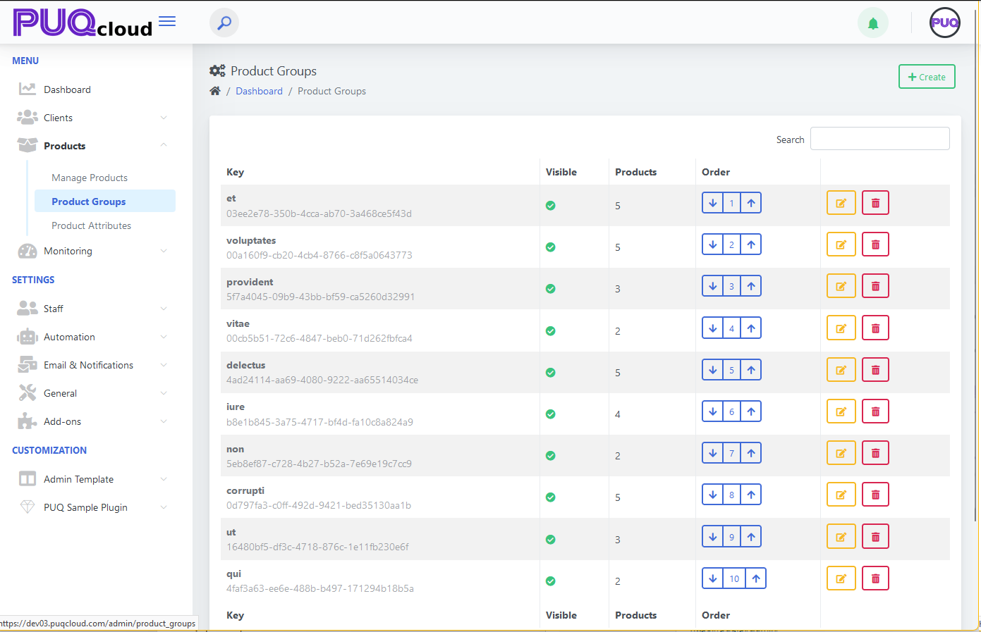Follow the Dashboard breadcrumb link
The image size is (981, 632).
click(x=259, y=91)
